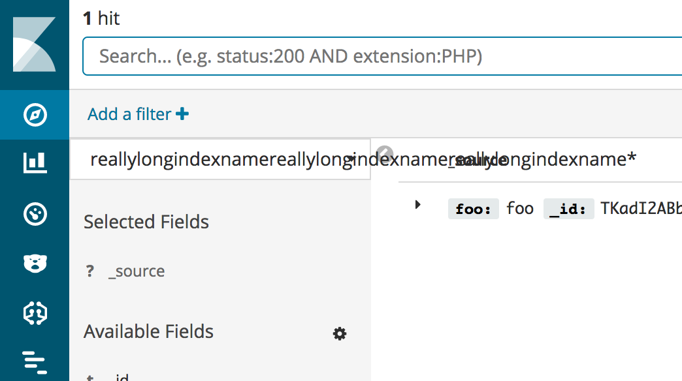Open the Dashboard app icon
The image size is (682, 381).
[x=35, y=214]
